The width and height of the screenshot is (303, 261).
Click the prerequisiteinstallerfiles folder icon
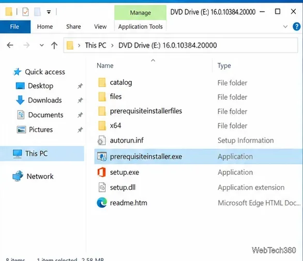102,111
